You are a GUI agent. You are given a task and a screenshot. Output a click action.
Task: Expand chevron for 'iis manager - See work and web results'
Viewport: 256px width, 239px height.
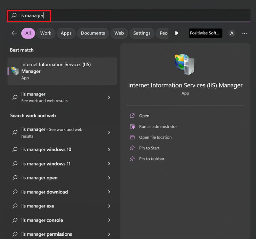[109, 132]
